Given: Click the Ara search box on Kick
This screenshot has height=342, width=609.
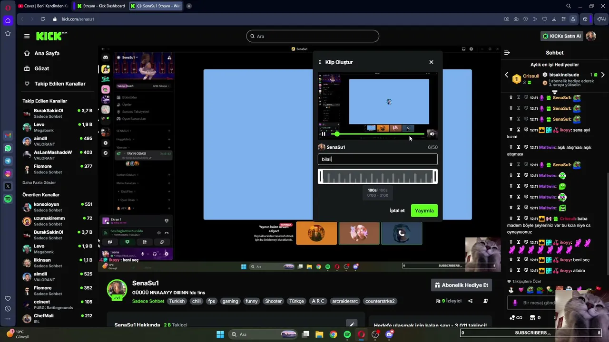Looking at the screenshot, I should [x=313, y=36].
